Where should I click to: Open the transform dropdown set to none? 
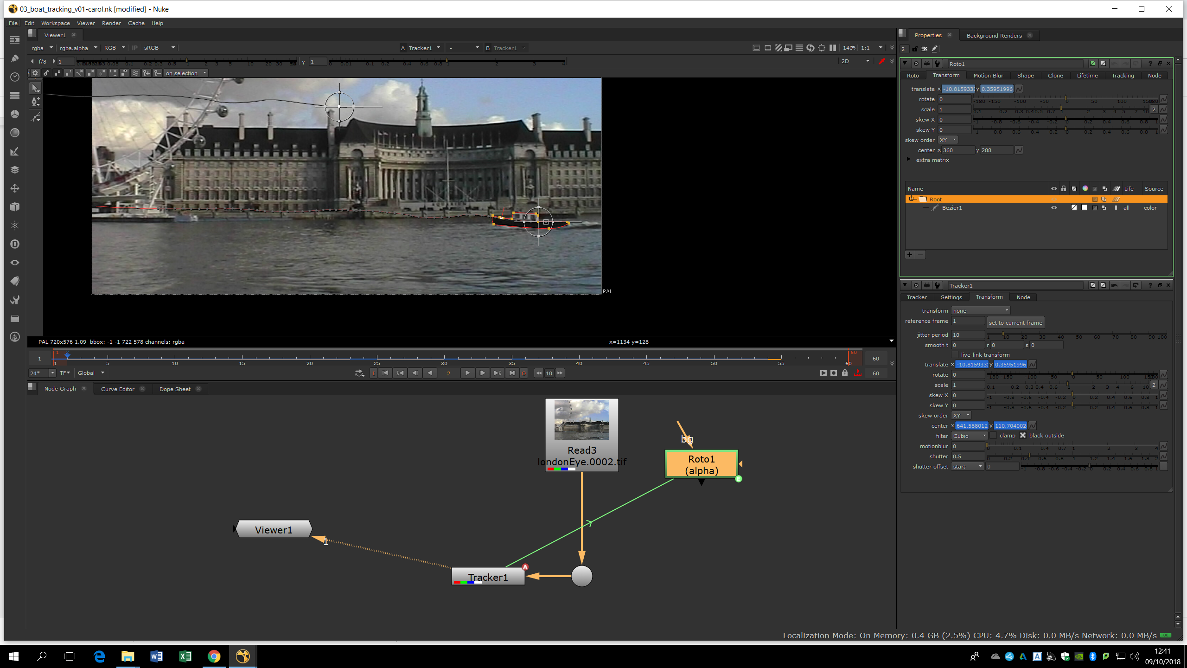tap(980, 311)
